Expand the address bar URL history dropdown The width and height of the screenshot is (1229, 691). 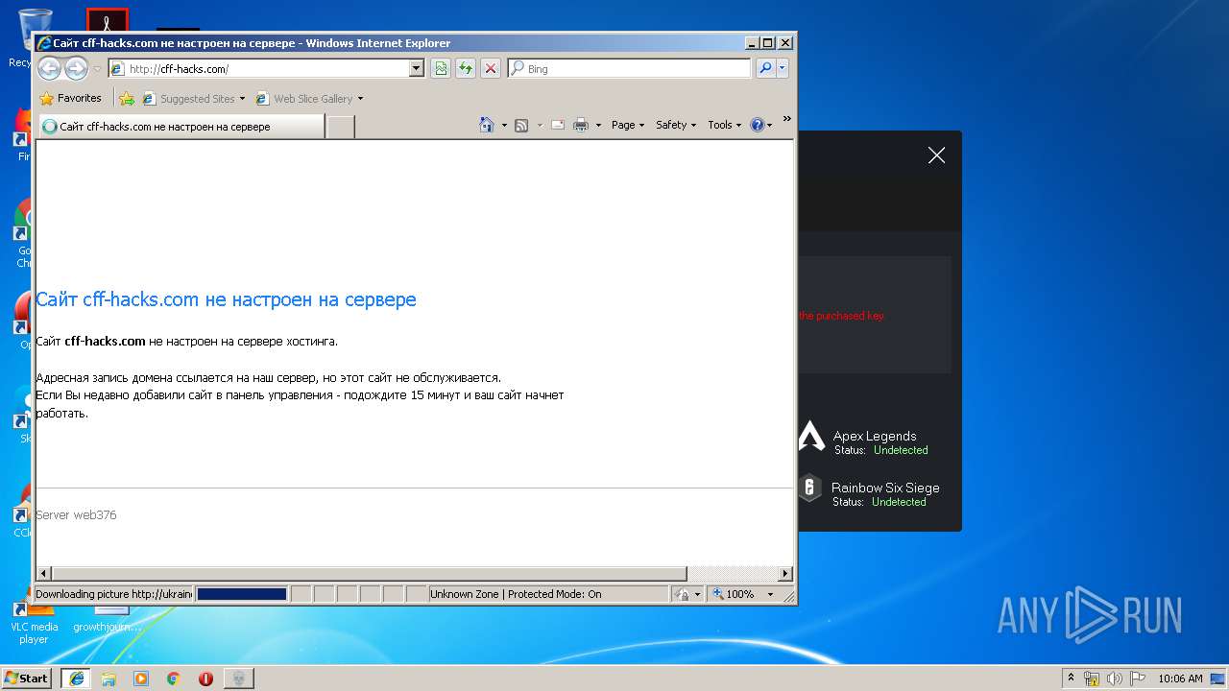[x=417, y=68]
